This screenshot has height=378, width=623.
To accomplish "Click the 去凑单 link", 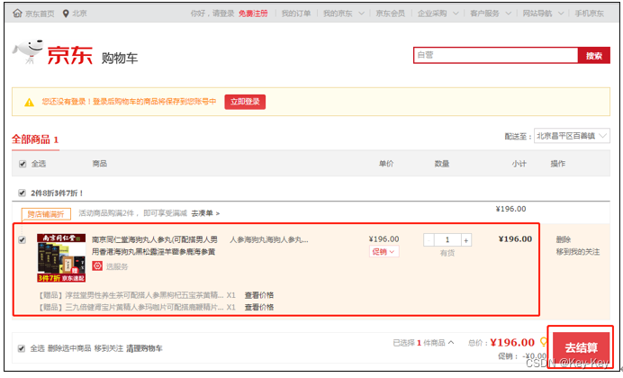I will [x=205, y=213].
